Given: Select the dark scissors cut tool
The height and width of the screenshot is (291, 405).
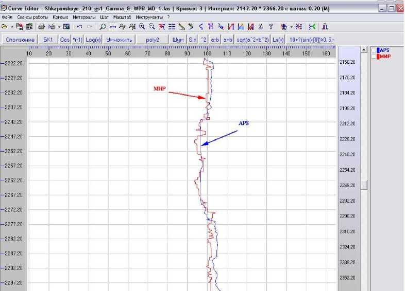Looking at the screenshot, I should point(260,27).
